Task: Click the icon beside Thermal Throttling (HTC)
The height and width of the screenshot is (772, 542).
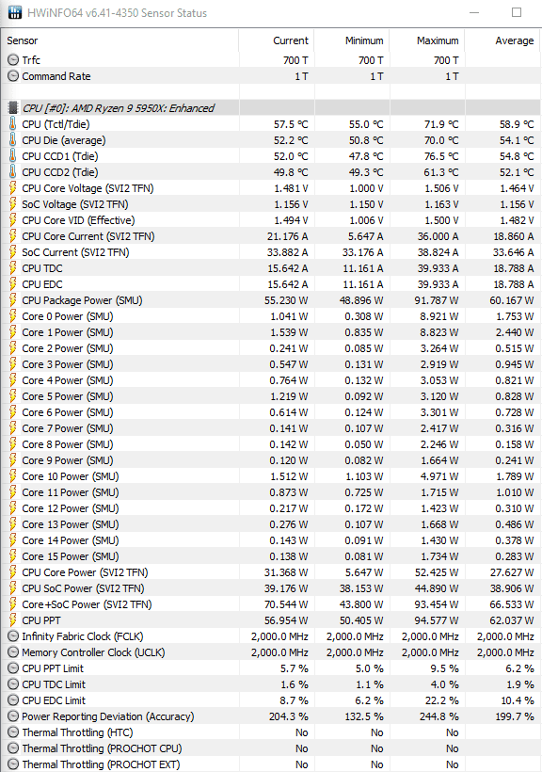Action: [x=13, y=732]
